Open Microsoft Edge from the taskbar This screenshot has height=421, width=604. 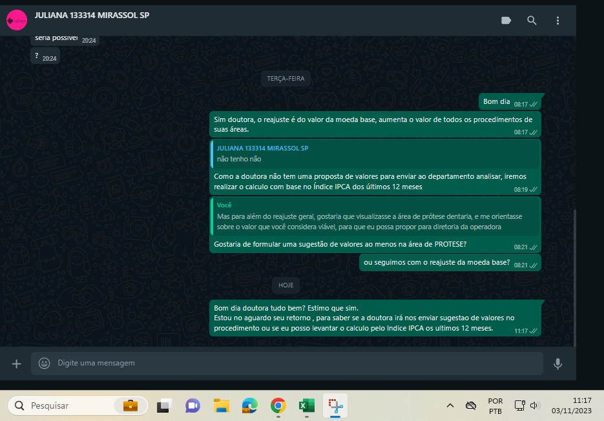click(249, 406)
